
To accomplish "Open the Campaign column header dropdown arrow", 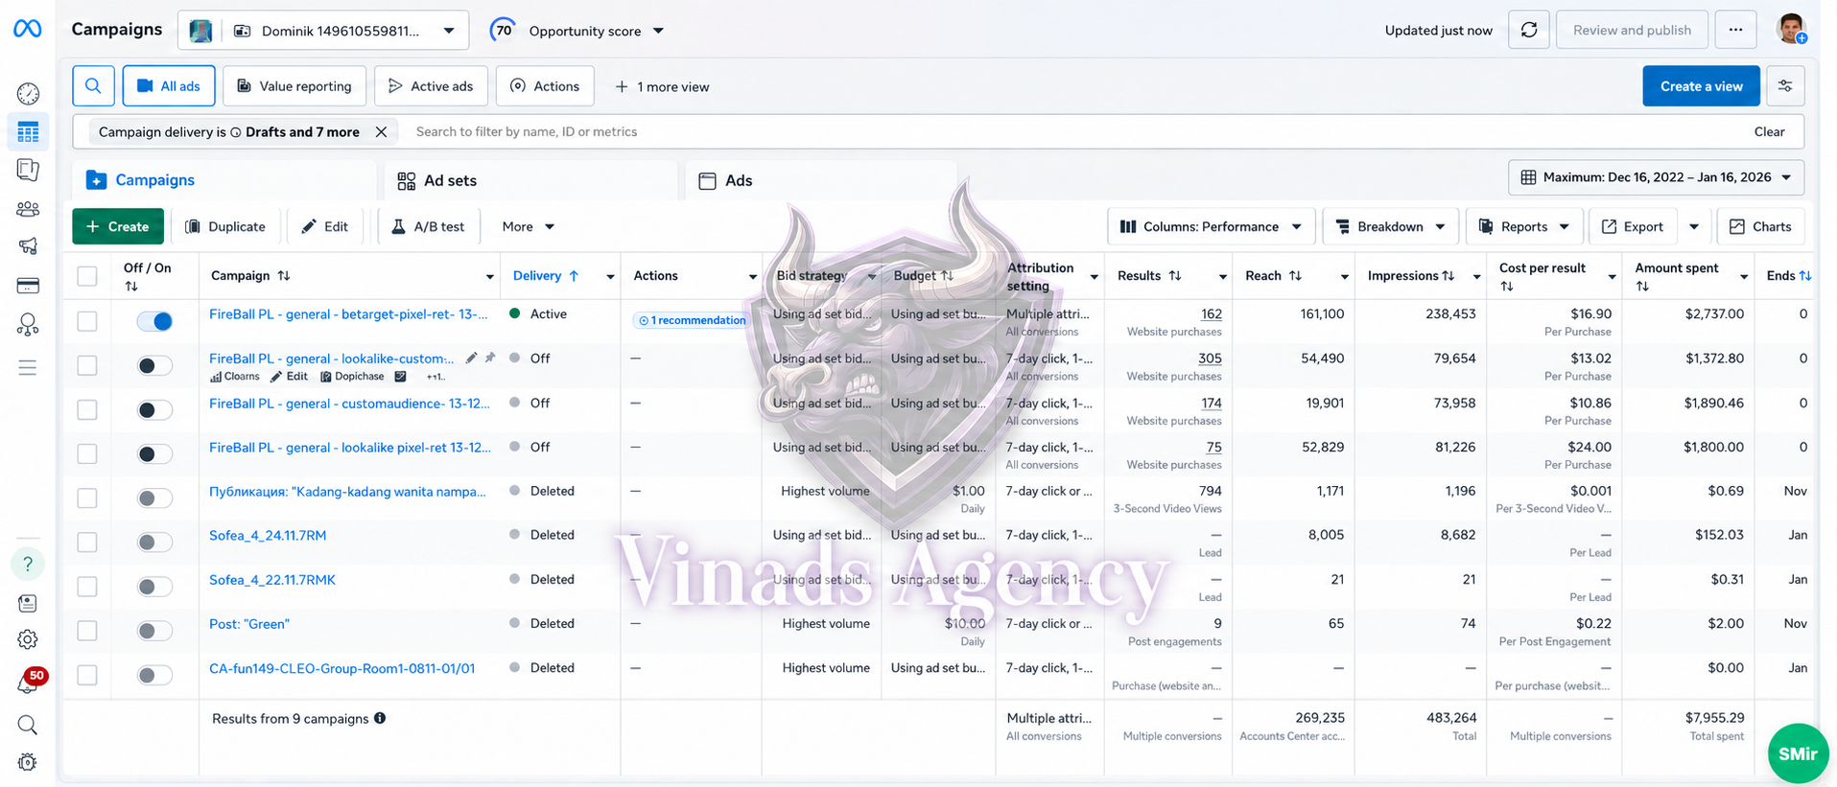I will point(489,277).
